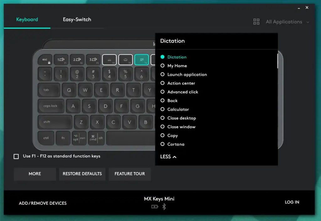Click the cmd/alt key on keyboard

pyautogui.click(x=96, y=138)
